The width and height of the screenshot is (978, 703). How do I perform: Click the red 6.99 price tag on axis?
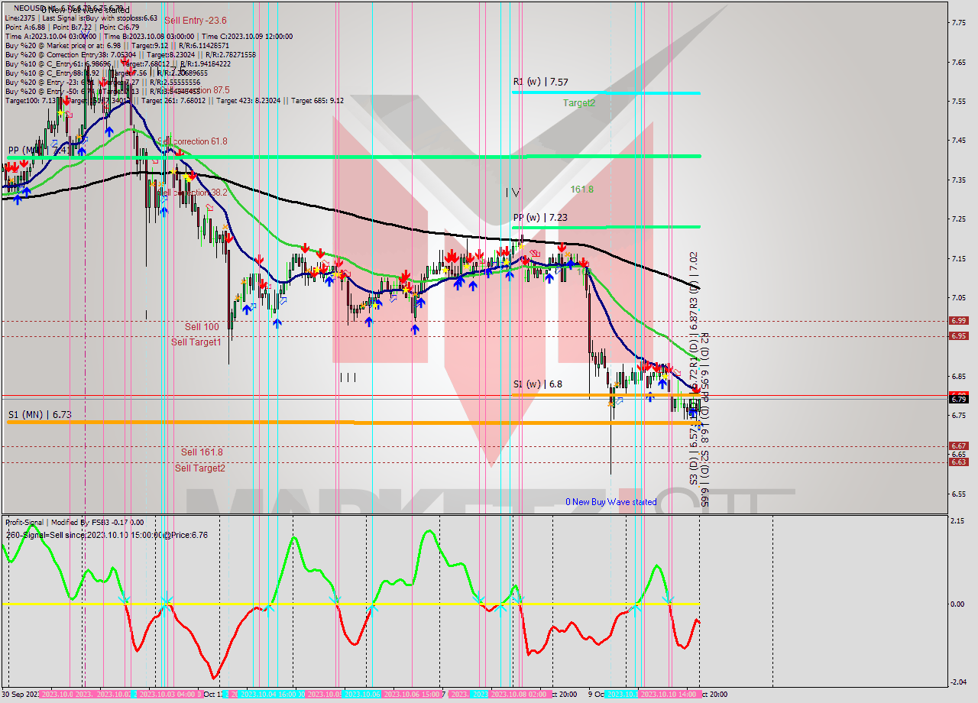959,320
